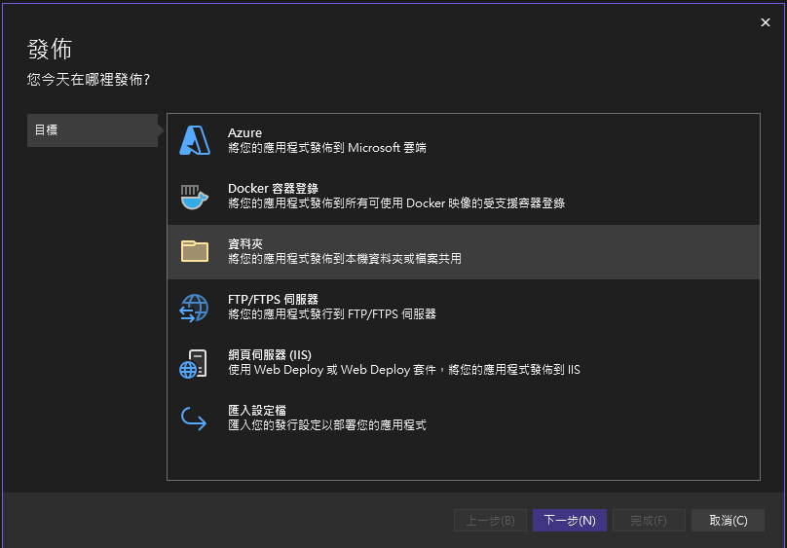The height and width of the screenshot is (548, 787).
Task: Select the 目標 step tab
Action: coord(93,130)
